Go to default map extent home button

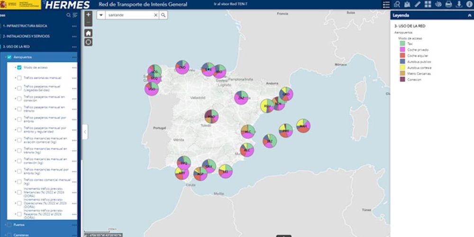(x=88, y=33)
